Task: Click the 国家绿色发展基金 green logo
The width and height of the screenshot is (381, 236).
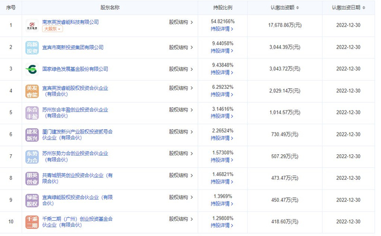Action: (32, 69)
